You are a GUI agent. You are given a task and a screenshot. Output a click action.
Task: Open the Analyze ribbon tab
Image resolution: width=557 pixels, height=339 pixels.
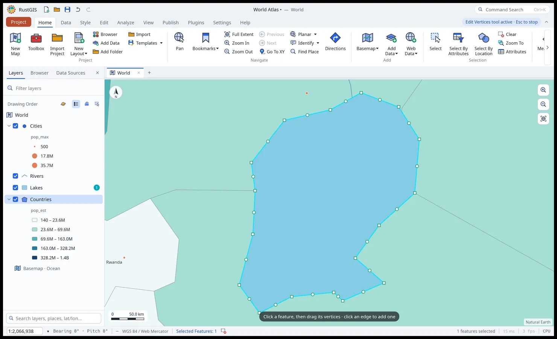click(126, 23)
